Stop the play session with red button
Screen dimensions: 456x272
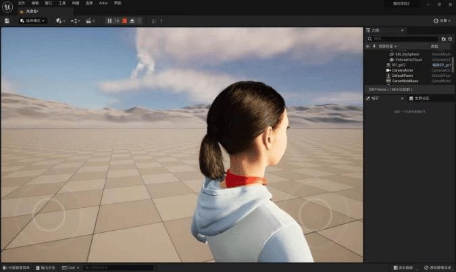point(124,21)
